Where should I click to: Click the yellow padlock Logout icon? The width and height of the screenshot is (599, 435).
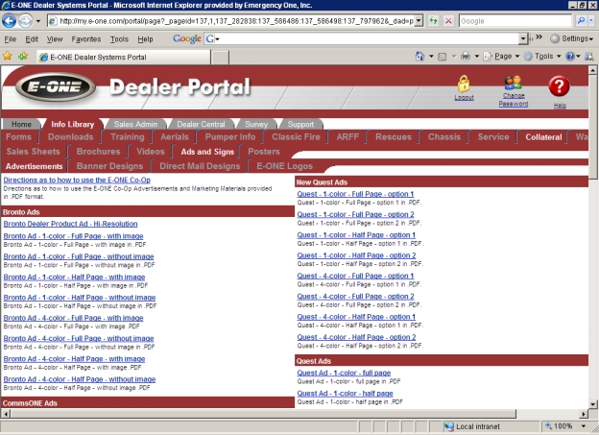point(464,84)
